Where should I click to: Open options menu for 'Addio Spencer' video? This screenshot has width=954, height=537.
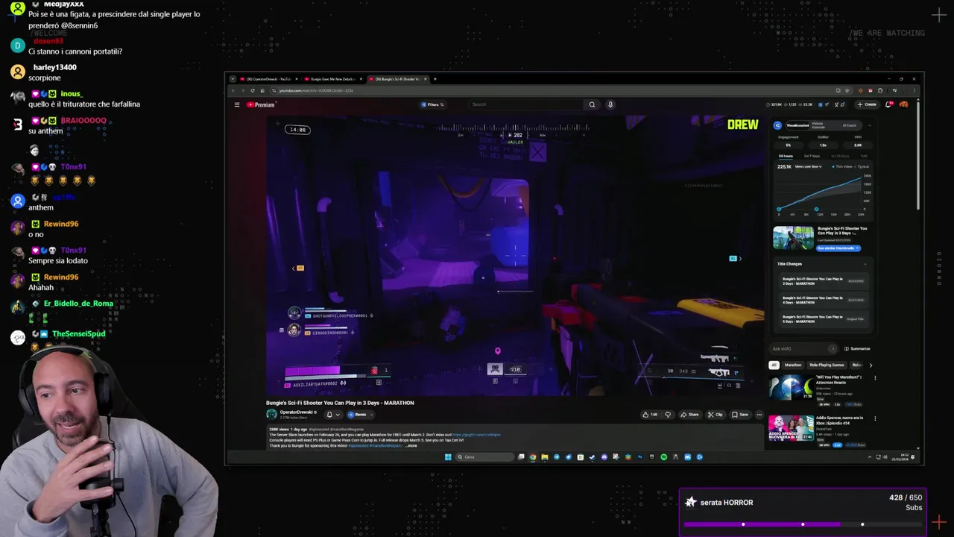(x=875, y=419)
